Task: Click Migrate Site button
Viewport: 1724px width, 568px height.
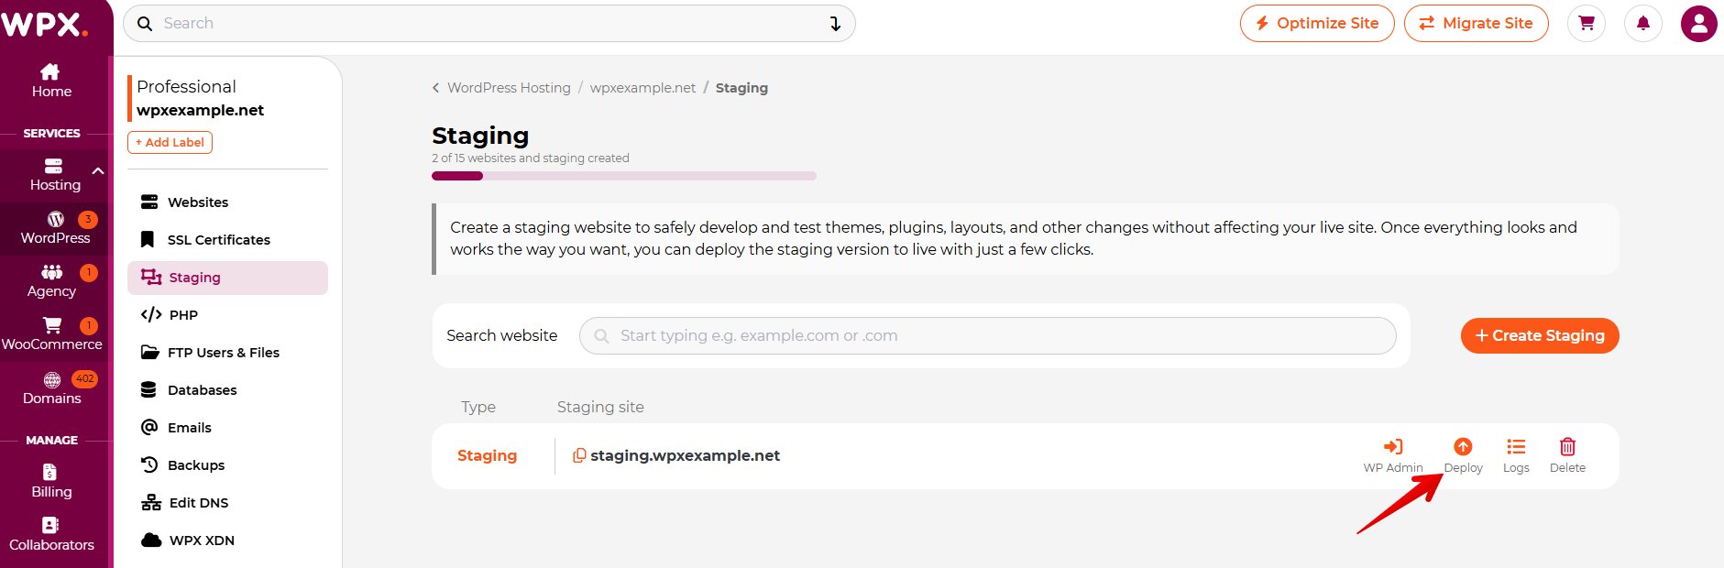Action: click(1476, 23)
